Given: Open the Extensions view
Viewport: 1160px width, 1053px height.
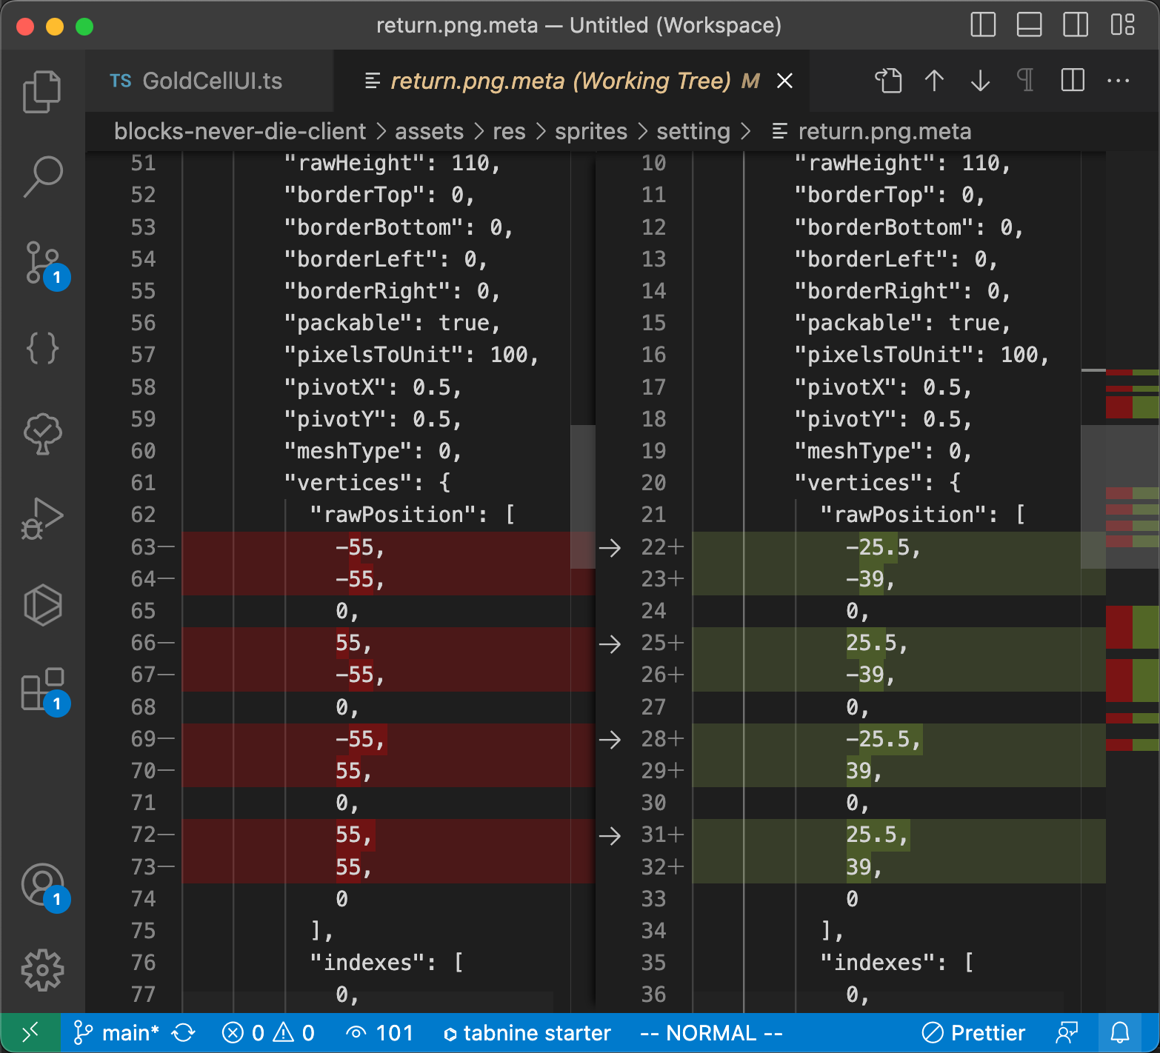Looking at the screenshot, I should coord(42,689).
